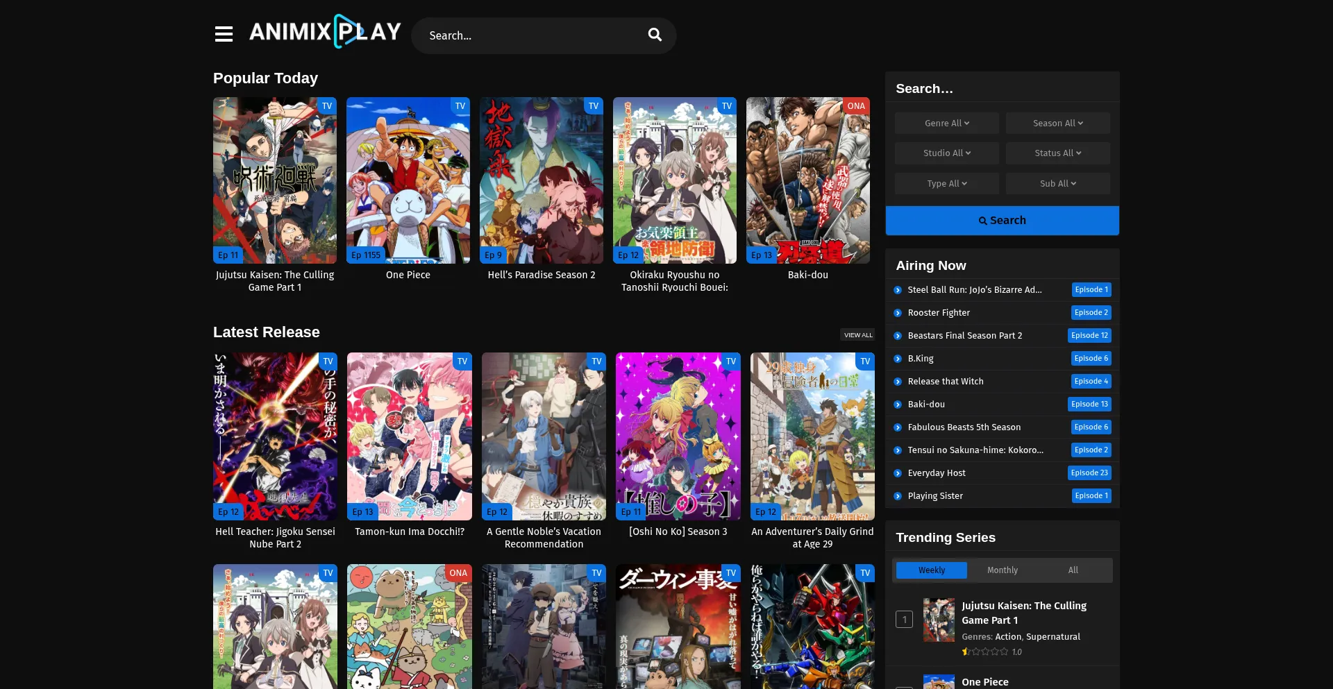Open the Playing Sister airing link
This screenshot has width=1333, height=689.
point(935,496)
